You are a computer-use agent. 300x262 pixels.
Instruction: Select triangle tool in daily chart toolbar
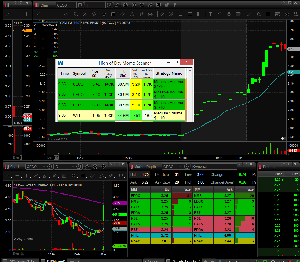point(102,176)
